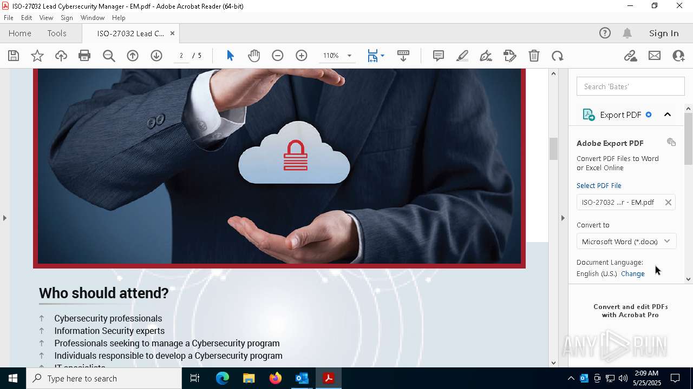Upload file to cloud icon
Screen dimensions: 693x389
[61, 56]
